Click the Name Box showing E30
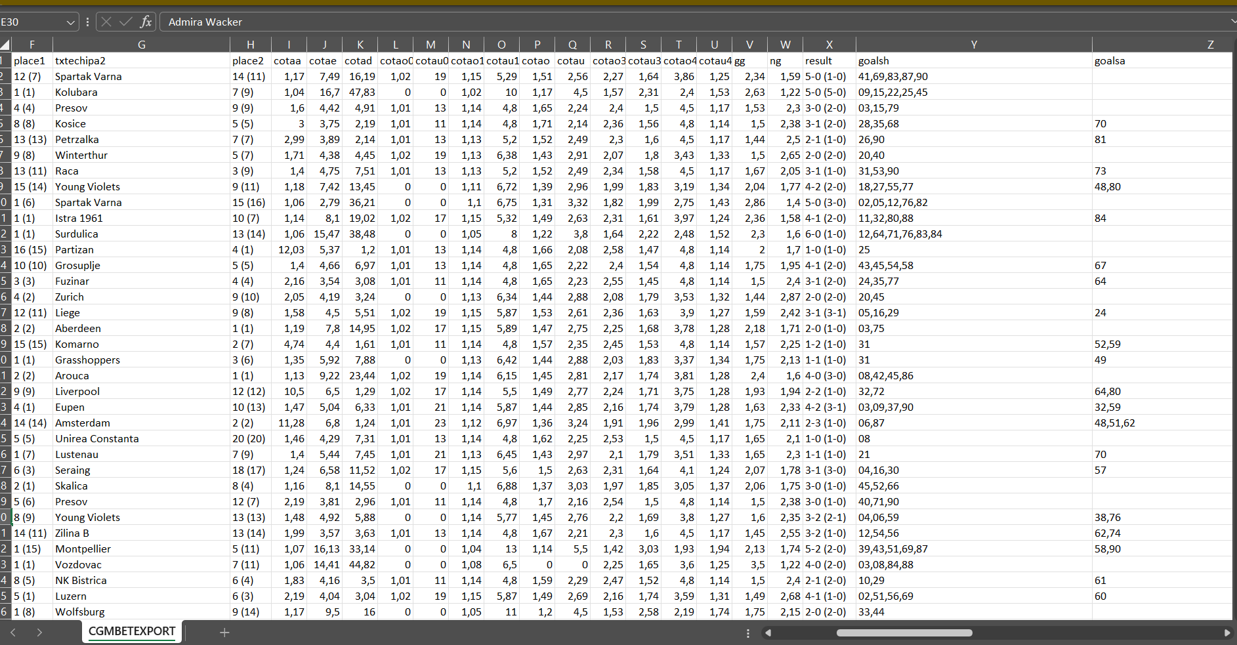The height and width of the screenshot is (645, 1237). [32, 22]
